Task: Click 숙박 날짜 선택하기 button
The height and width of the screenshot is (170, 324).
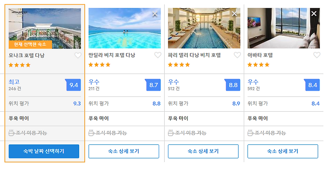Action: (x=44, y=151)
